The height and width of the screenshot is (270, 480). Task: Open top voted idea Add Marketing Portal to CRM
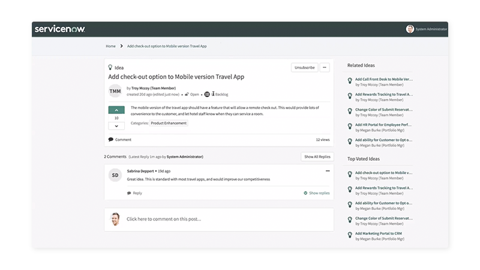[x=379, y=233]
